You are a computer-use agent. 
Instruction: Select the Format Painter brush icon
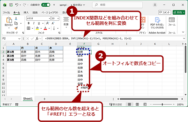(x=16, y=28)
